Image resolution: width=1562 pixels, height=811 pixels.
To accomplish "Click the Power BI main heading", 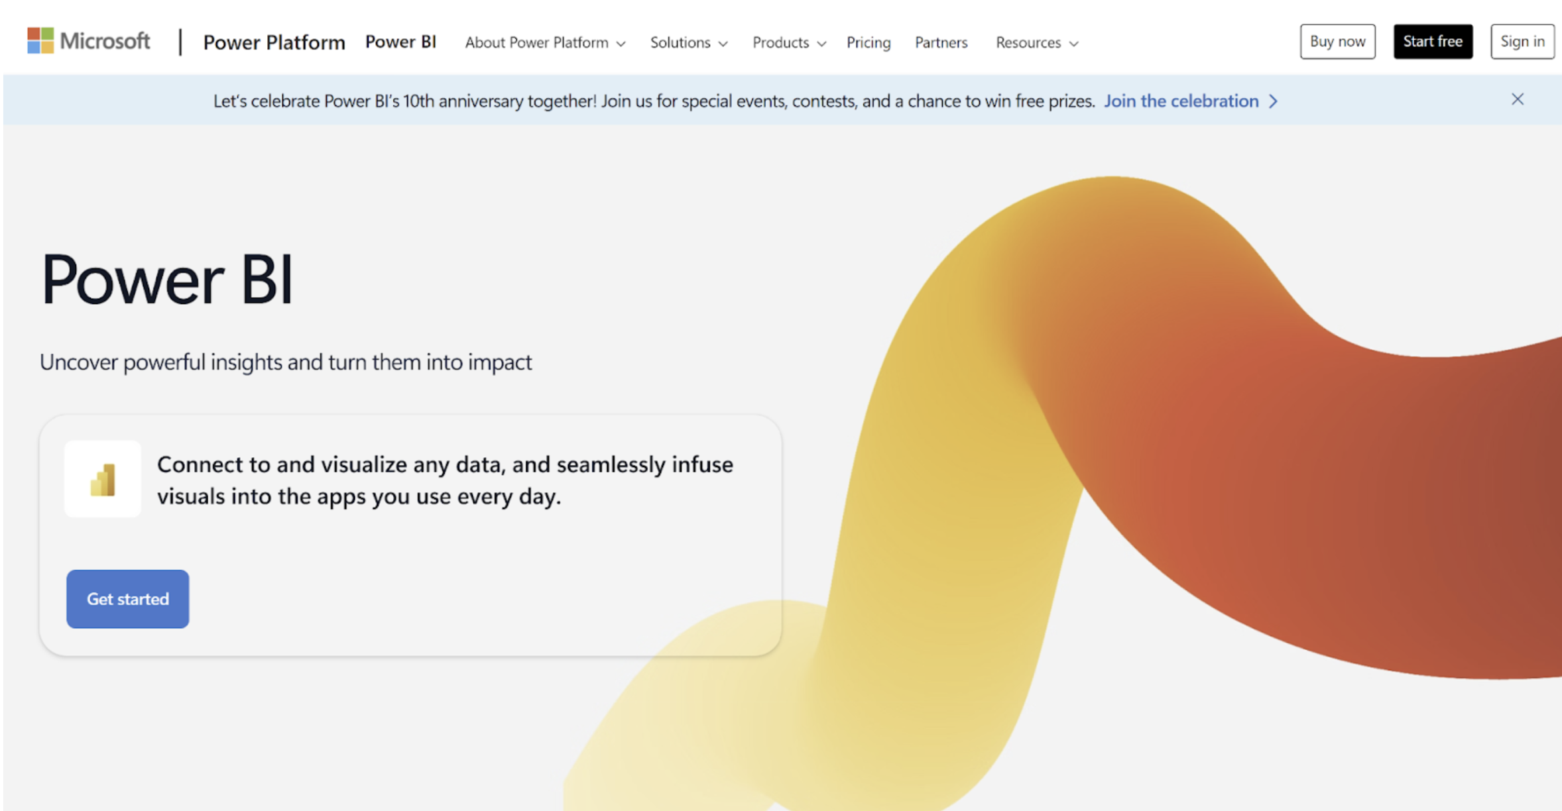I will 166,280.
